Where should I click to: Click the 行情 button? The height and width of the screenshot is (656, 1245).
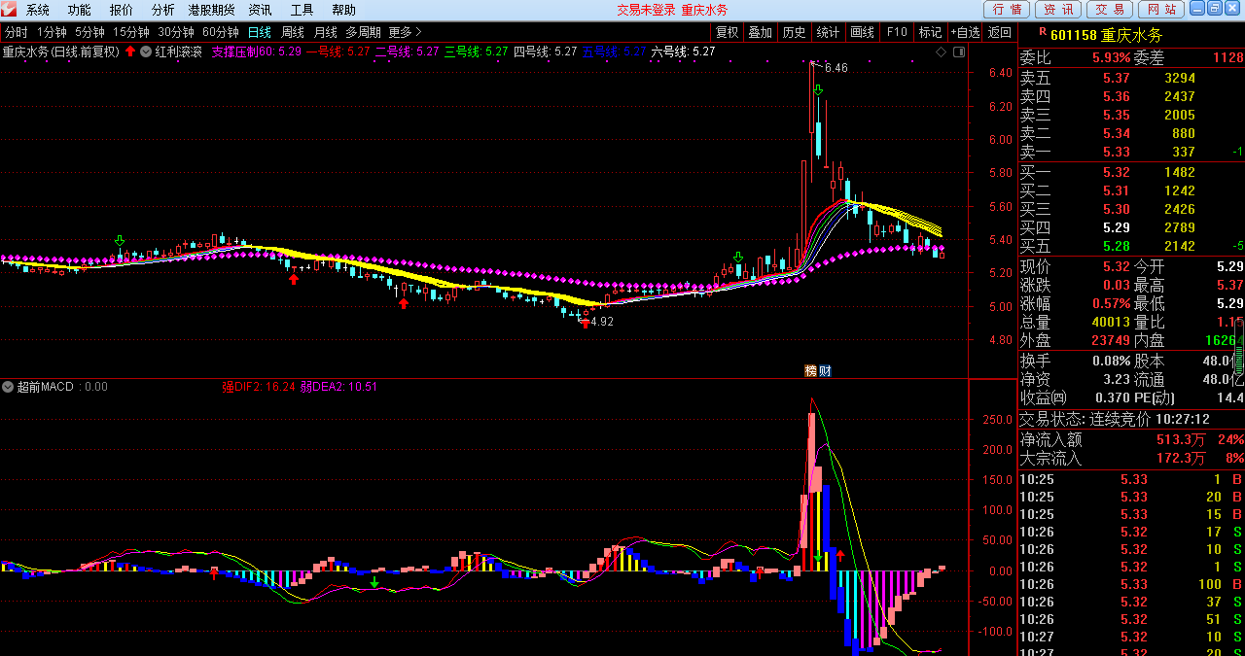click(1007, 10)
